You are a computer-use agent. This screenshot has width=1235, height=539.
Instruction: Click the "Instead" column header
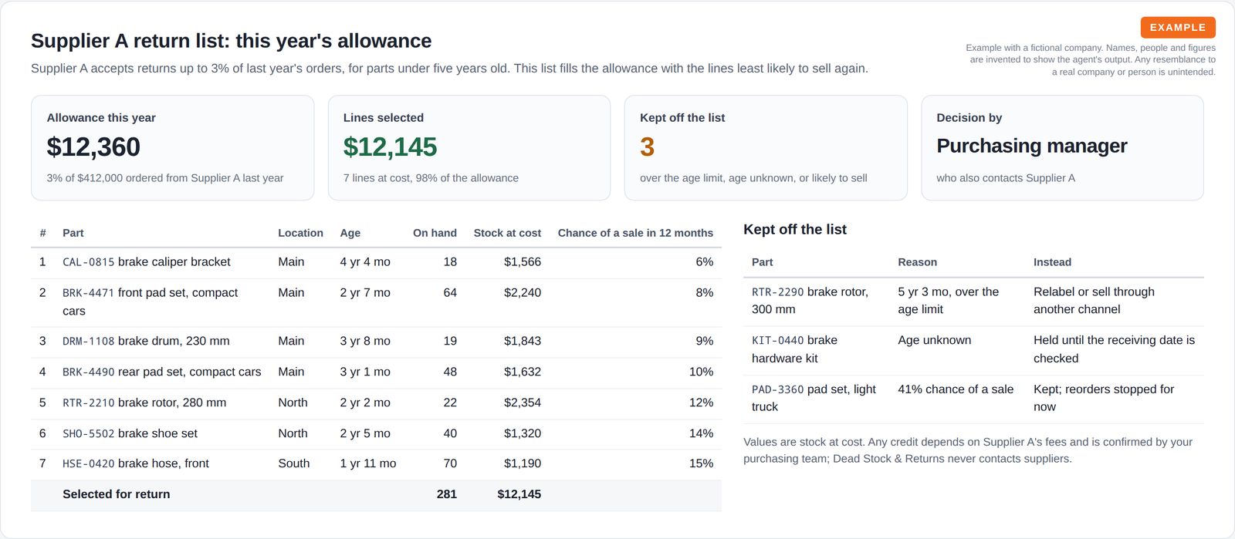click(1052, 262)
